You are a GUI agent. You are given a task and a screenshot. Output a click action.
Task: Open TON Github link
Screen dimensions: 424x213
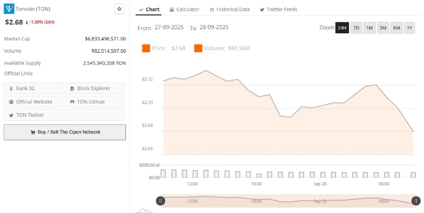95,102
